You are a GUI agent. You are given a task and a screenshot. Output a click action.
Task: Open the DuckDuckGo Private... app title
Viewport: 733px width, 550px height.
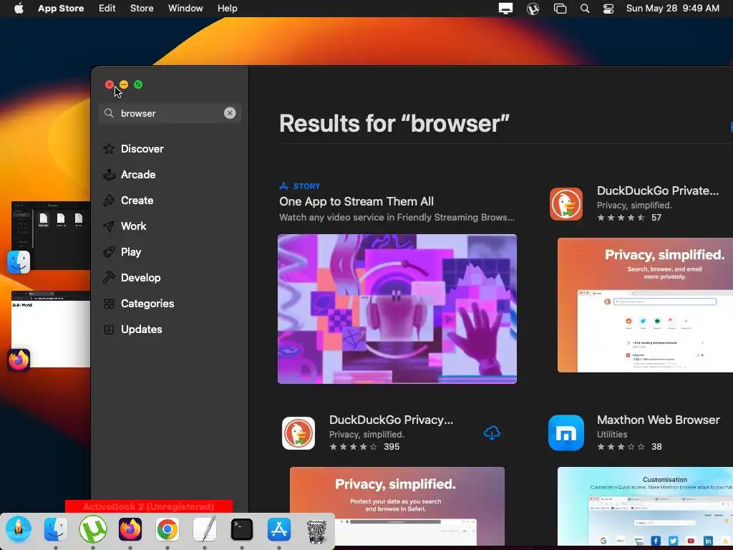click(x=658, y=190)
